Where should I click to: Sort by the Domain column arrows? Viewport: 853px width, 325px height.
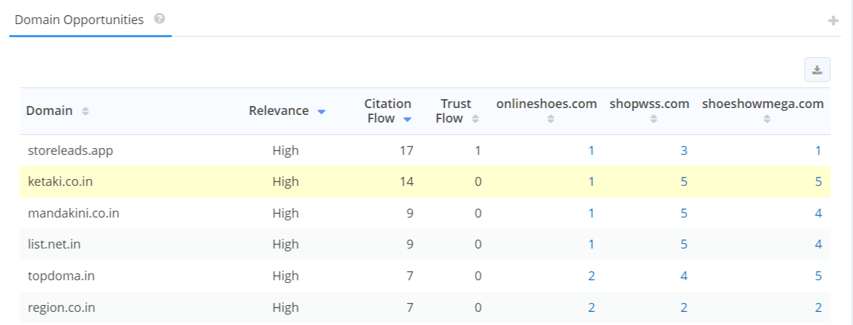click(85, 111)
